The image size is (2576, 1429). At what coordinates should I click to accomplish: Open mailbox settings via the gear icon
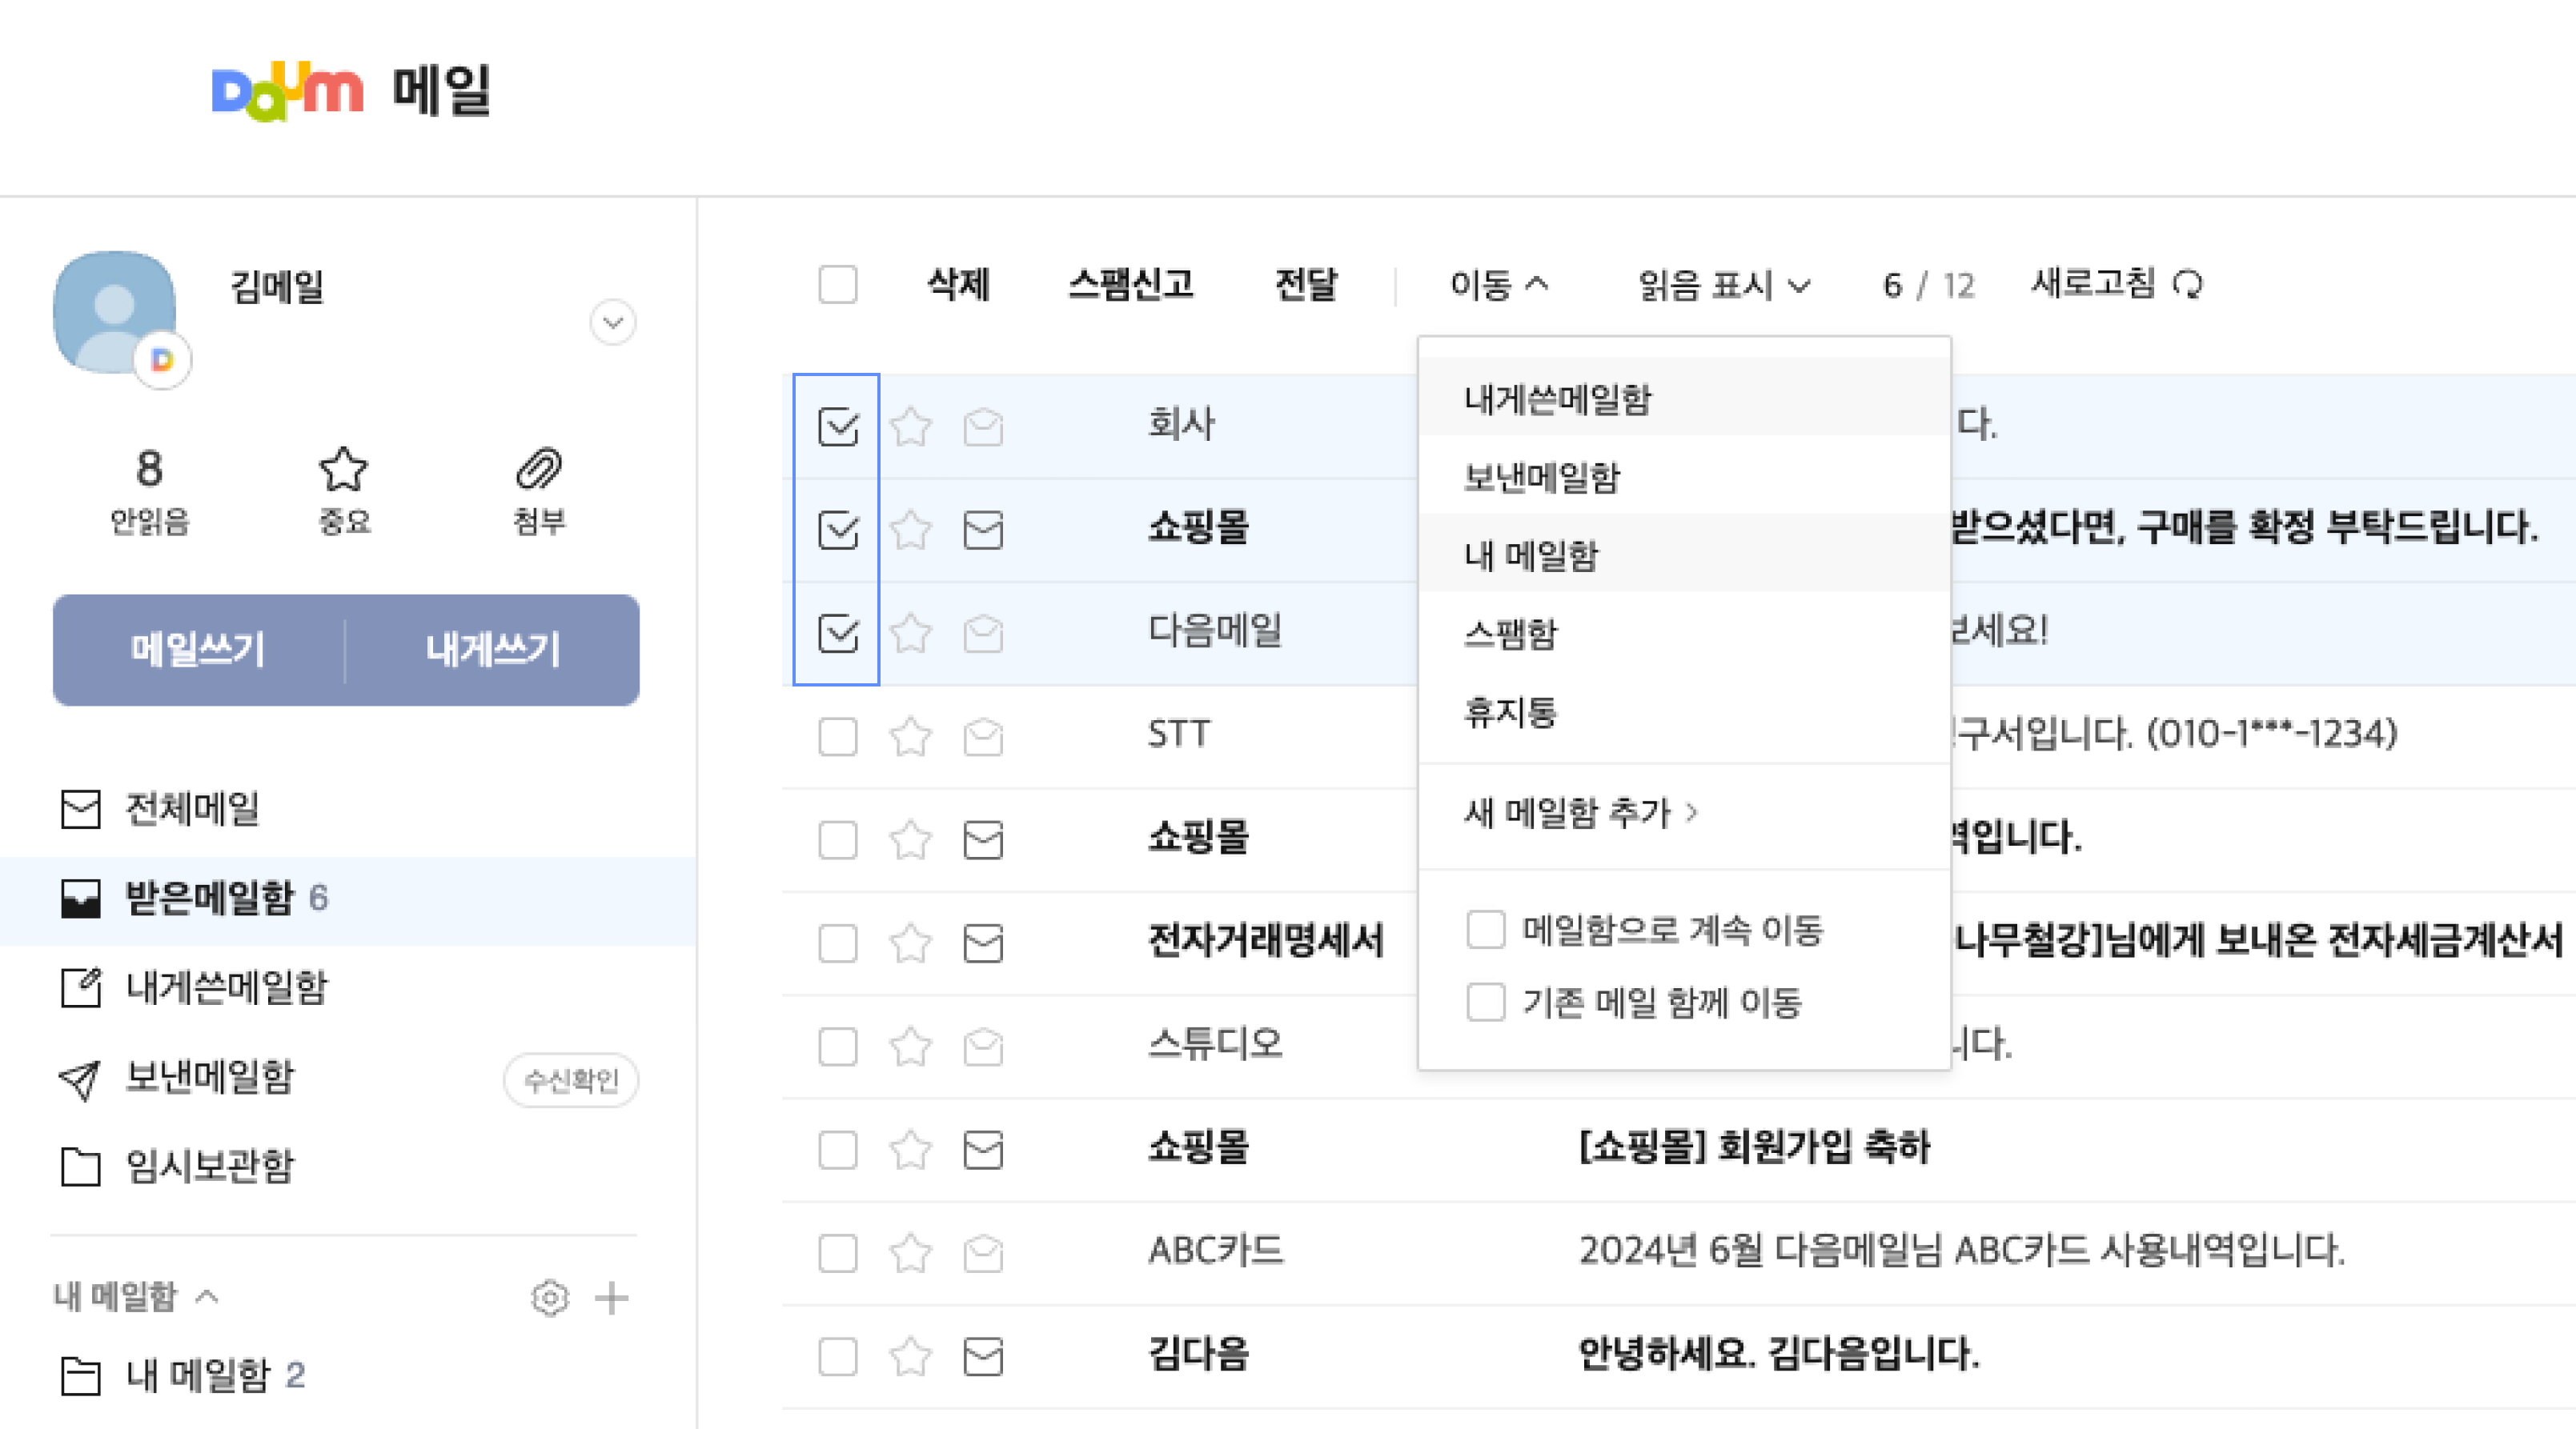tap(549, 1298)
